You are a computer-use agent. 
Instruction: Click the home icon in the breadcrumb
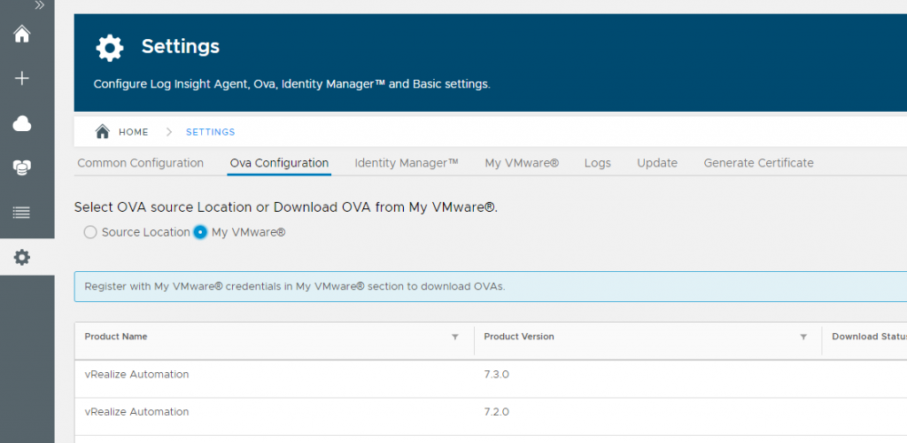click(103, 132)
